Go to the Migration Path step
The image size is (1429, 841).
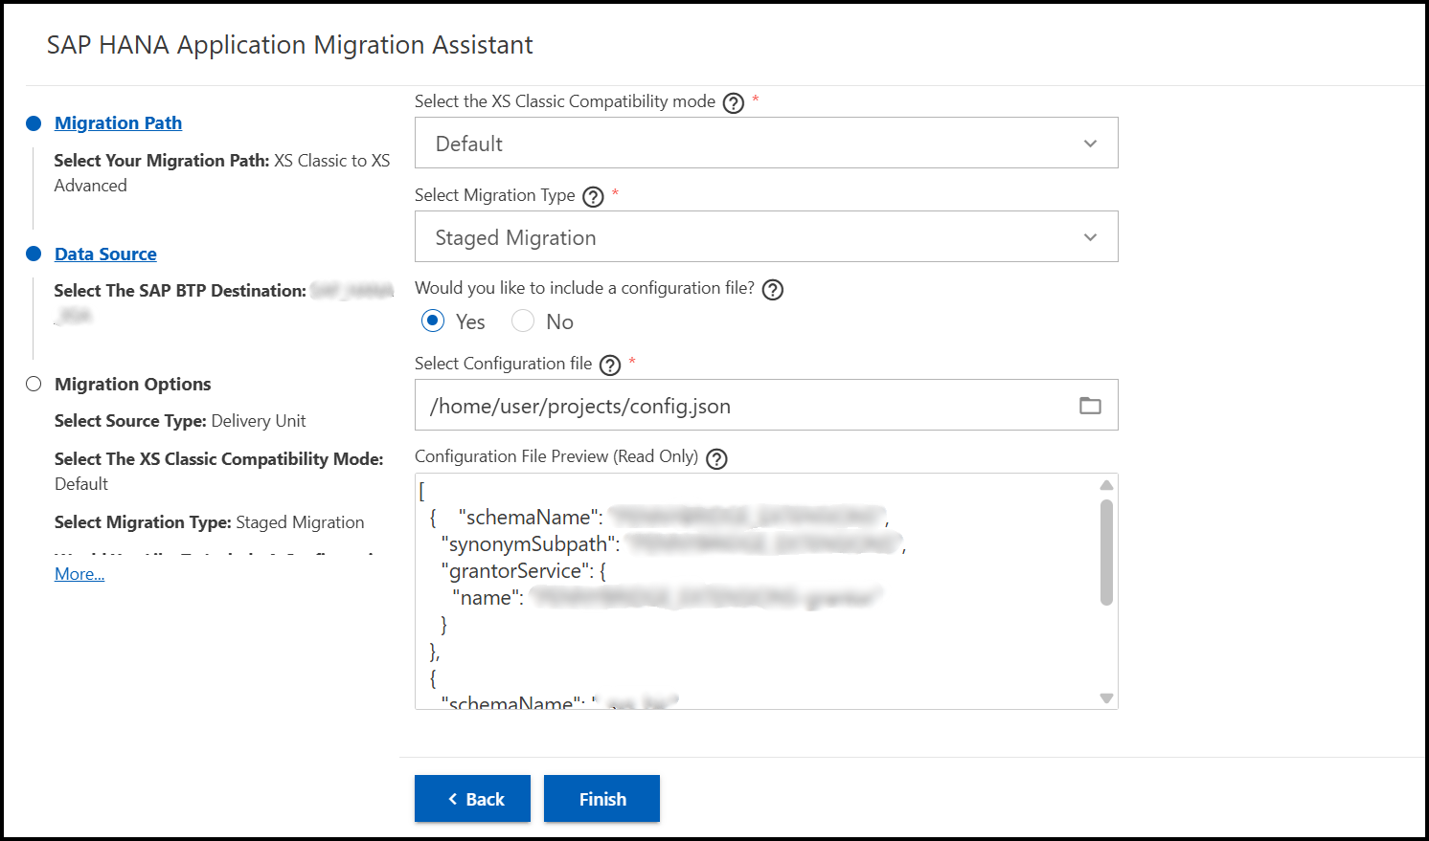pos(118,122)
